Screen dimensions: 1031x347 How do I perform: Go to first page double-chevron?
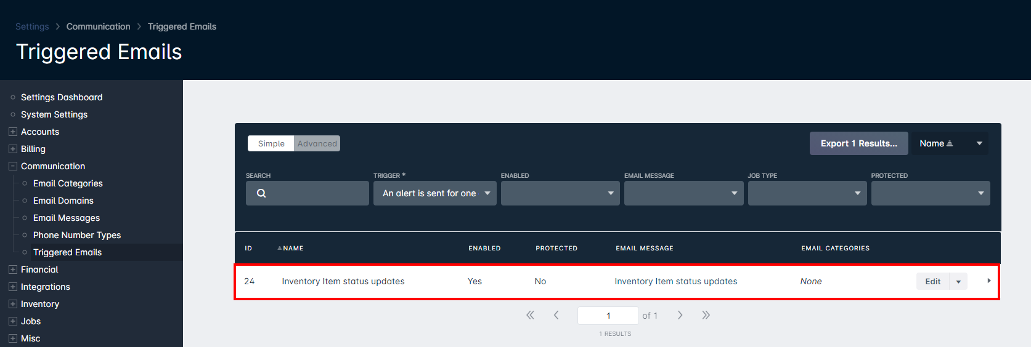pos(530,315)
